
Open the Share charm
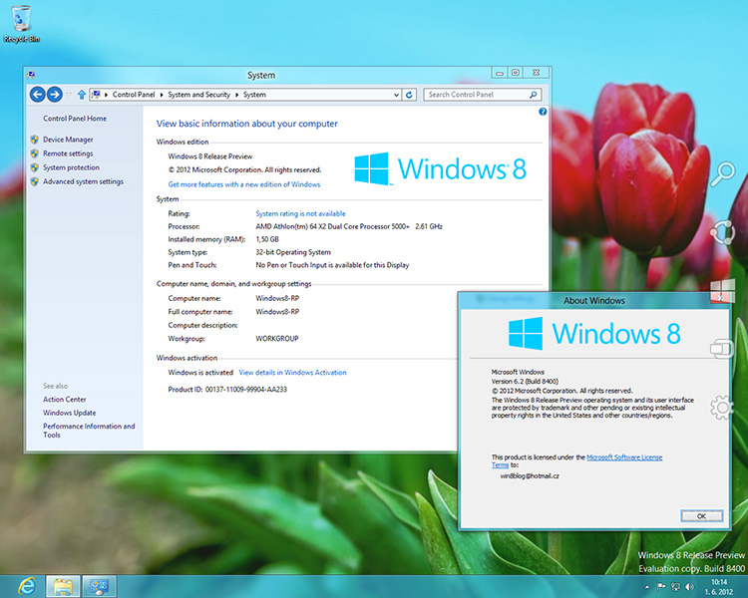pos(722,232)
